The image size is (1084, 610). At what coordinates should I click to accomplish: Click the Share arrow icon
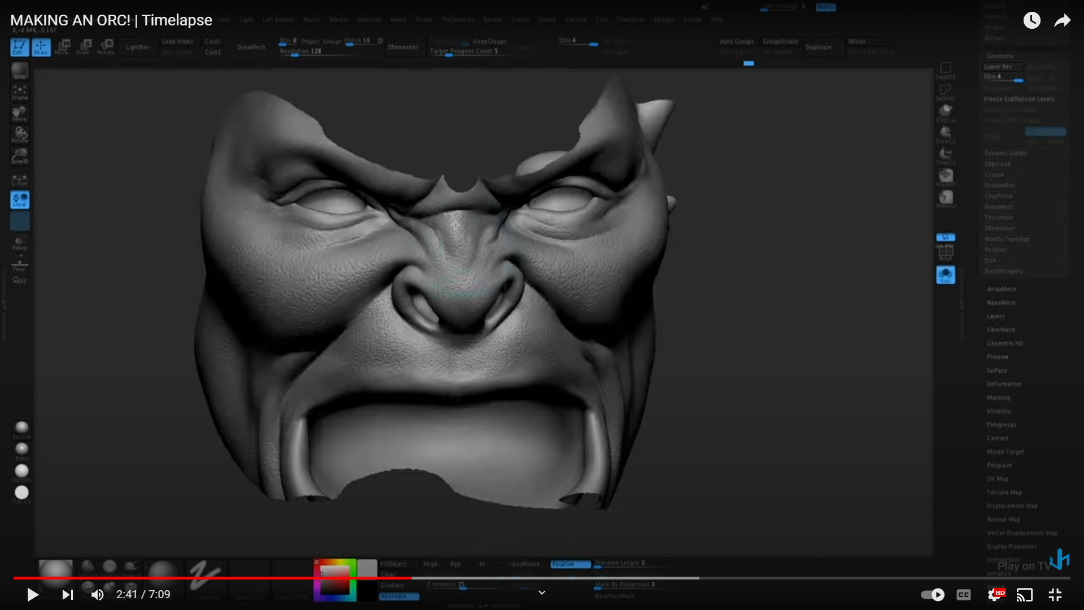pyautogui.click(x=1063, y=21)
